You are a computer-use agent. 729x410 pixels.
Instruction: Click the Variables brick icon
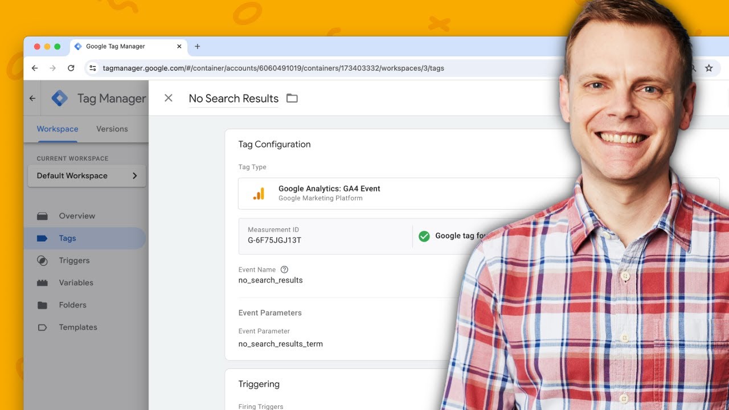(x=42, y=282)
